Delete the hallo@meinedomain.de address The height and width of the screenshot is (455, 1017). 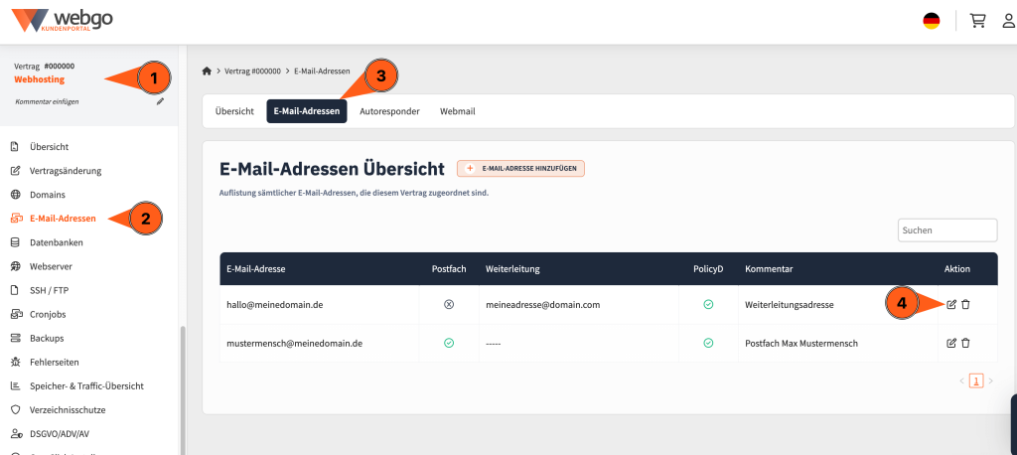[x=965, y=304]
